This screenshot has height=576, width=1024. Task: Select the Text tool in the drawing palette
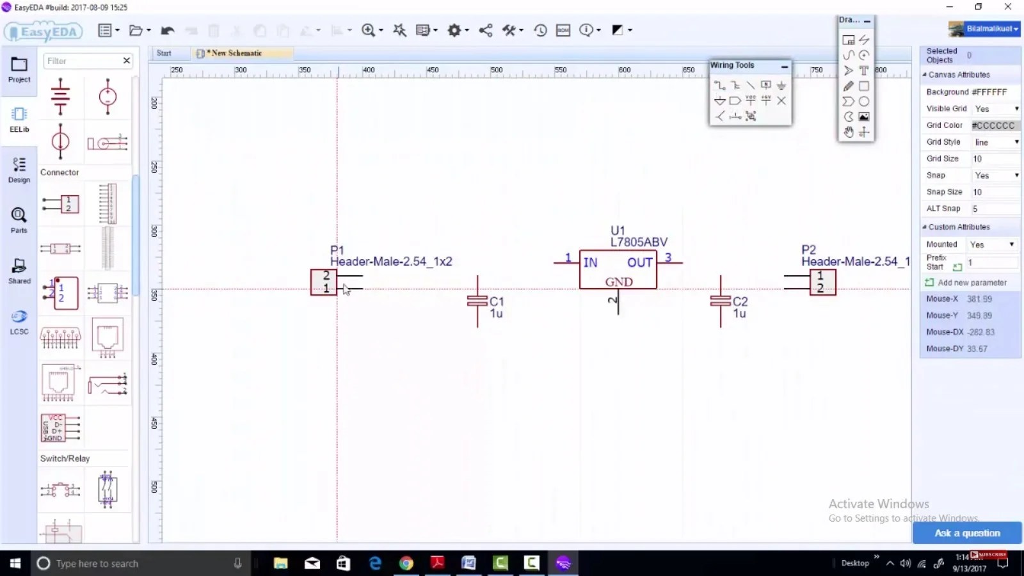pyautogui.click(x=865, y=70)
